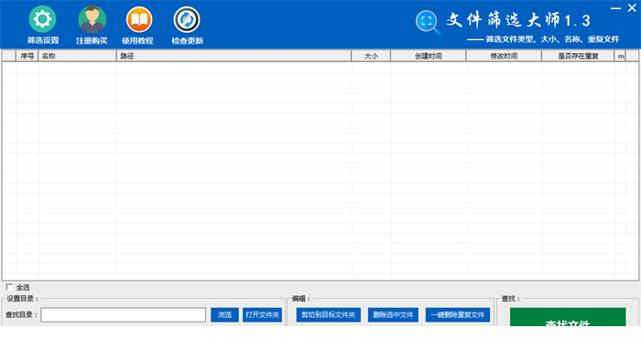The width and height of the screenshot is (641, 339).
Task: Sort by the 名称 column header
Action: point(77,56)
